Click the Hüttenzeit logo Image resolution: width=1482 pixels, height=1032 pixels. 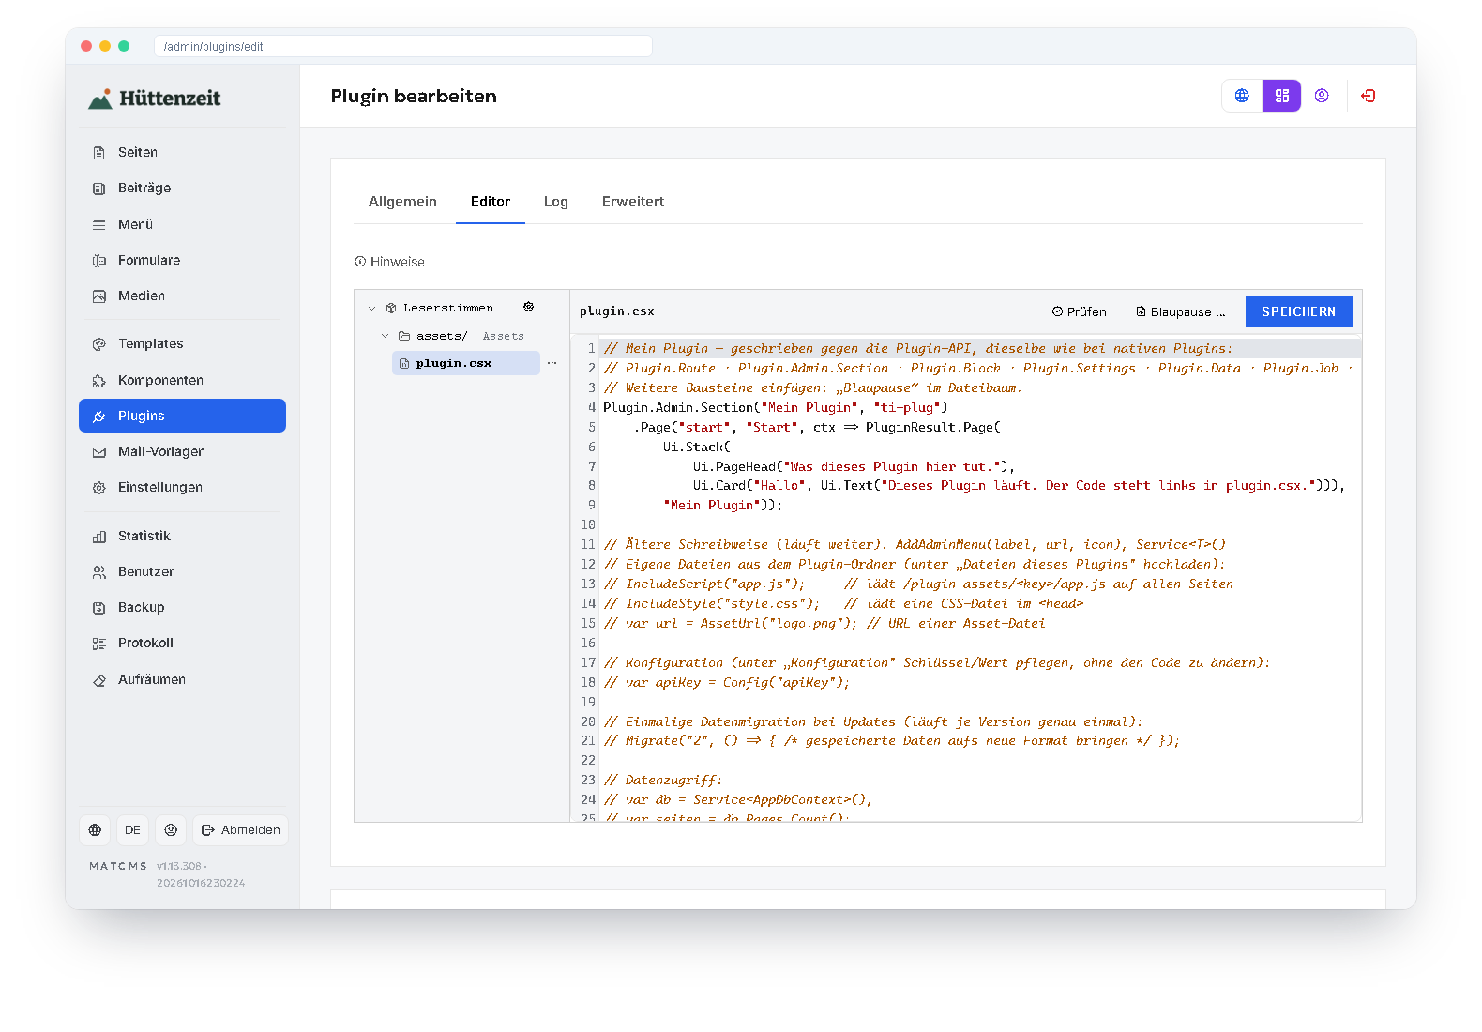click(154, 99)
